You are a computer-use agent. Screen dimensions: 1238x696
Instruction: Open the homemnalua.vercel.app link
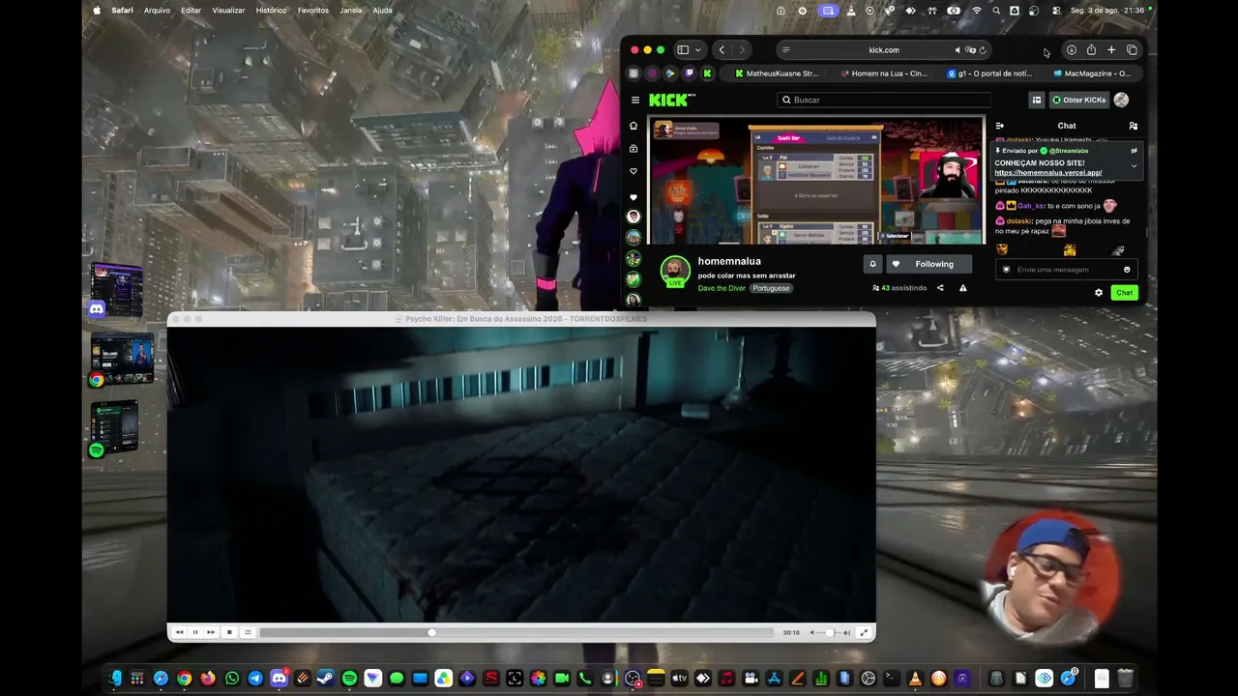1048,173
